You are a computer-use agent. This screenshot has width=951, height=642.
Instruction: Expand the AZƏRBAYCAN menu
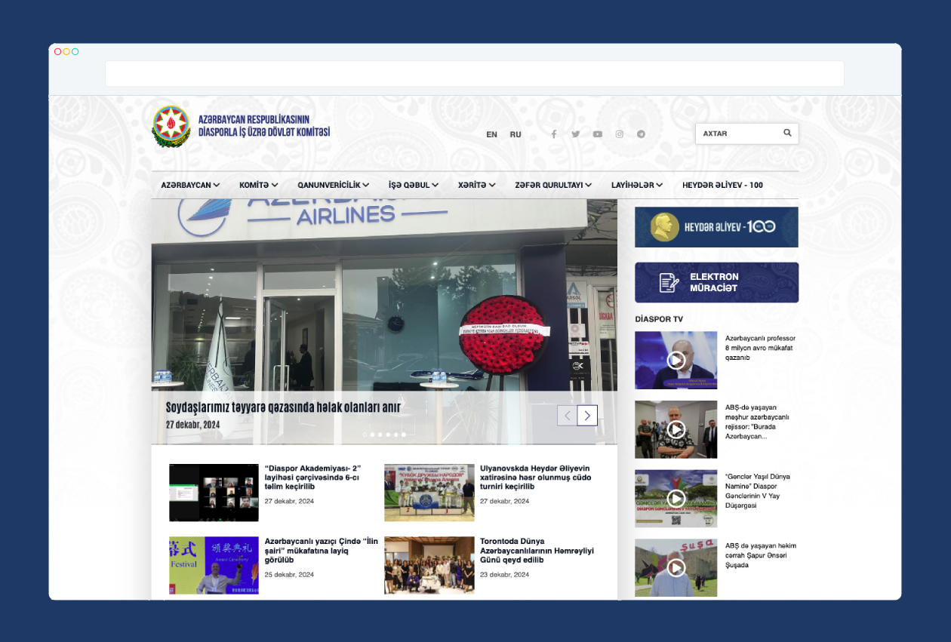(x=190, y=185)
